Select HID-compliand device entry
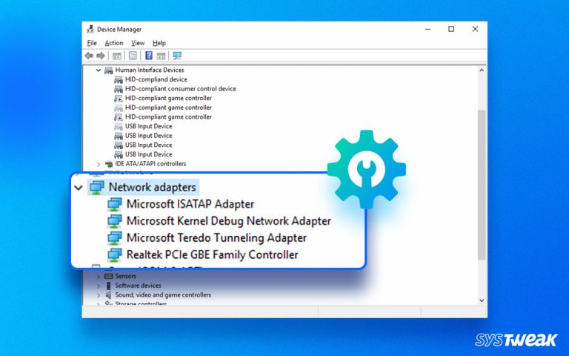The width and height of the screenshot is (569, 356). click(x=156, y=79)
